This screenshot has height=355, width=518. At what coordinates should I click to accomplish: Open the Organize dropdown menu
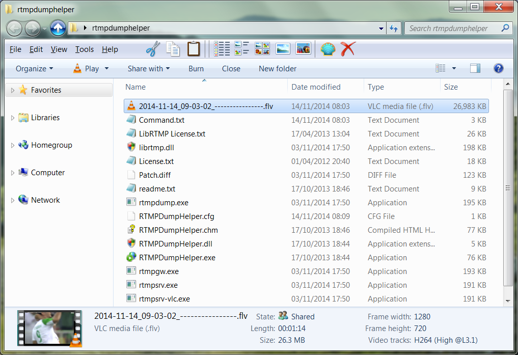click(34, 68)
